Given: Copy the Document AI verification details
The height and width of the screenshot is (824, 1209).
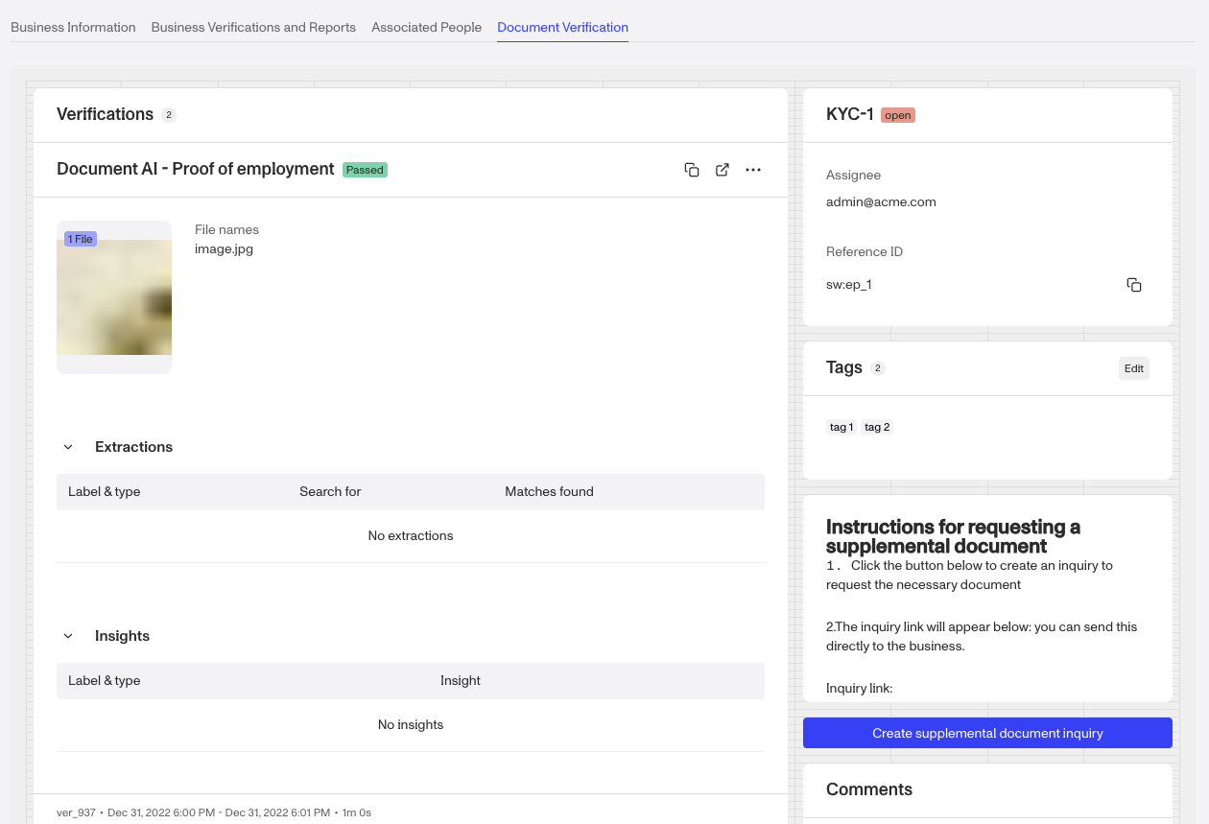Looking at the screenshot, I should coord(692,170).
